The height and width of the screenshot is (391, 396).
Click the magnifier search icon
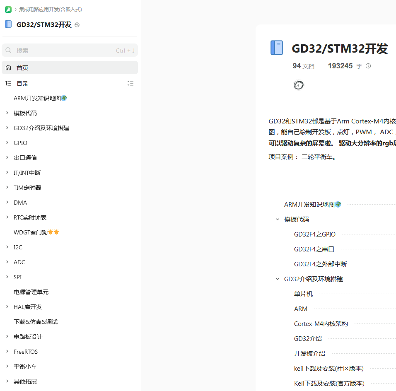8,50
